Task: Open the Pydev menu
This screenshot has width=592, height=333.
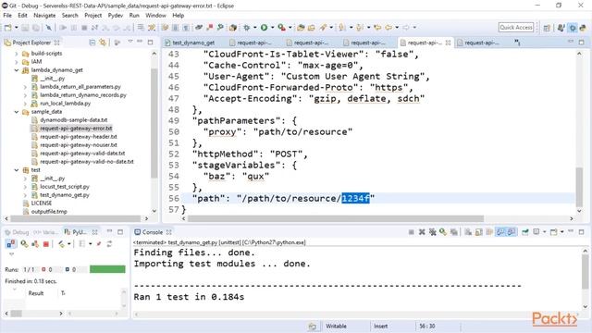Action: (115, 16)
